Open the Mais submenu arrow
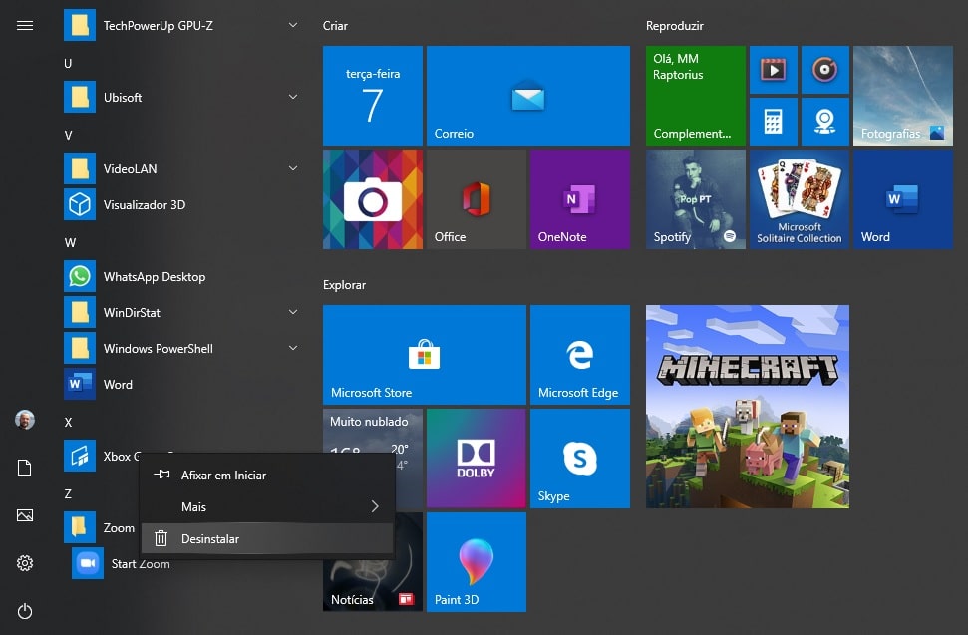This screenshot has height=635, width=968. tap(375, 506)
